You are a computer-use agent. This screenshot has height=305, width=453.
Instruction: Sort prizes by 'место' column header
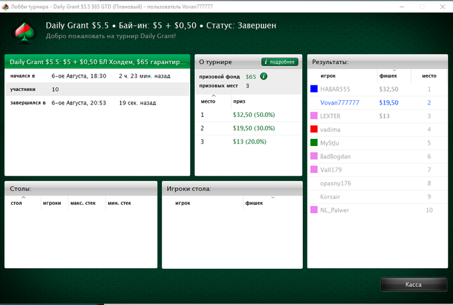213,101
